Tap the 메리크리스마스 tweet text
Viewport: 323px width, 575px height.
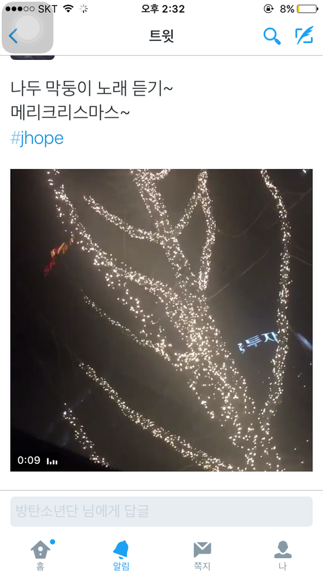click(x=70, y=112)
